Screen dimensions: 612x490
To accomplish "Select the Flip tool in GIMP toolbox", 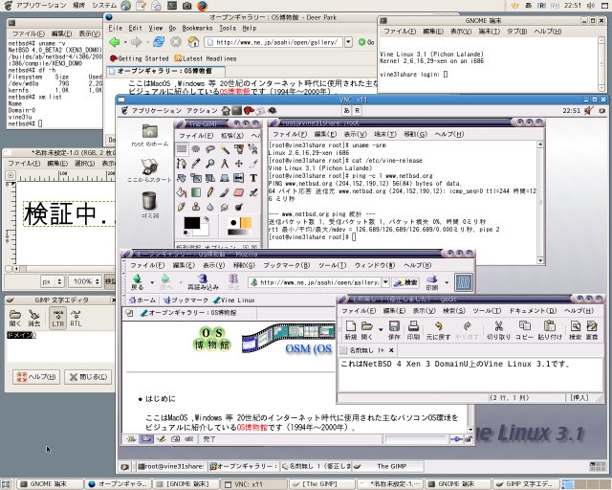I will (239, 178).
